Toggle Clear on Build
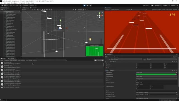This screenshot has height=101, width=179. 21,60
